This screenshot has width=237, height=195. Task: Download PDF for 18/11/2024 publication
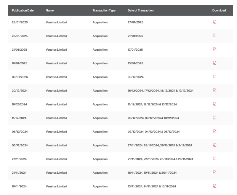click(x=214, y=186)
